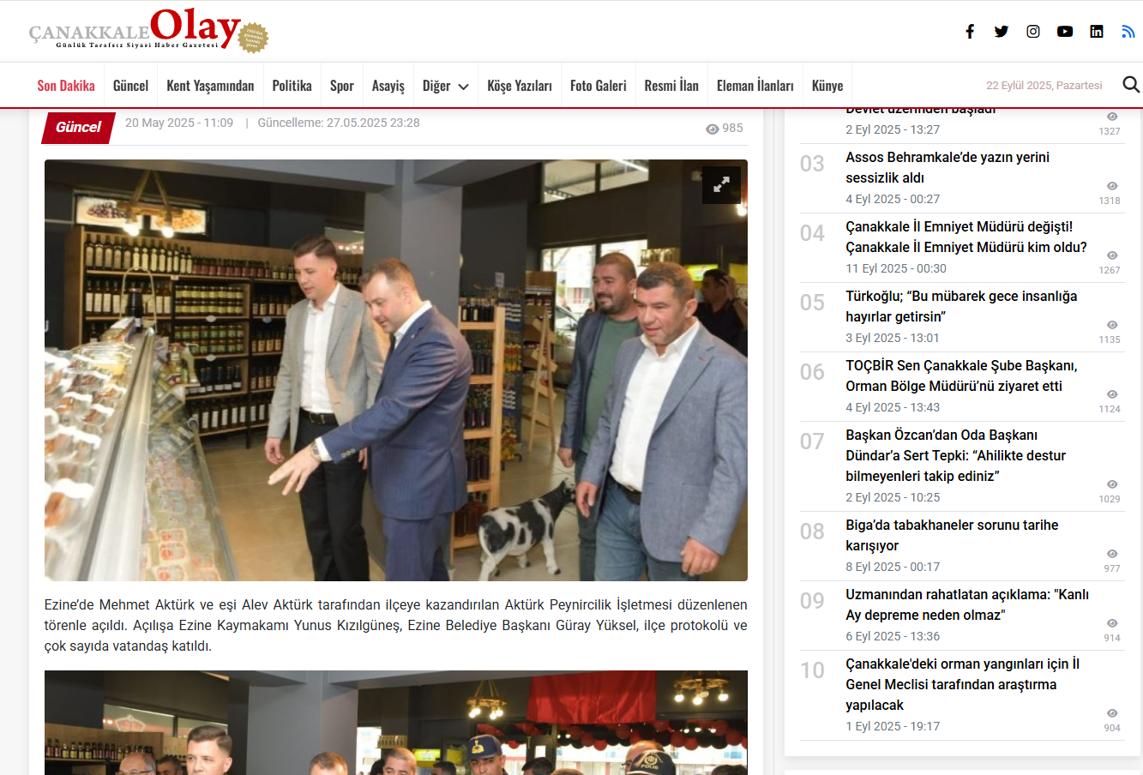Click the cheese shop opening photo
The height and width of the screenshot is (775, 1143).
coord(396,370)
